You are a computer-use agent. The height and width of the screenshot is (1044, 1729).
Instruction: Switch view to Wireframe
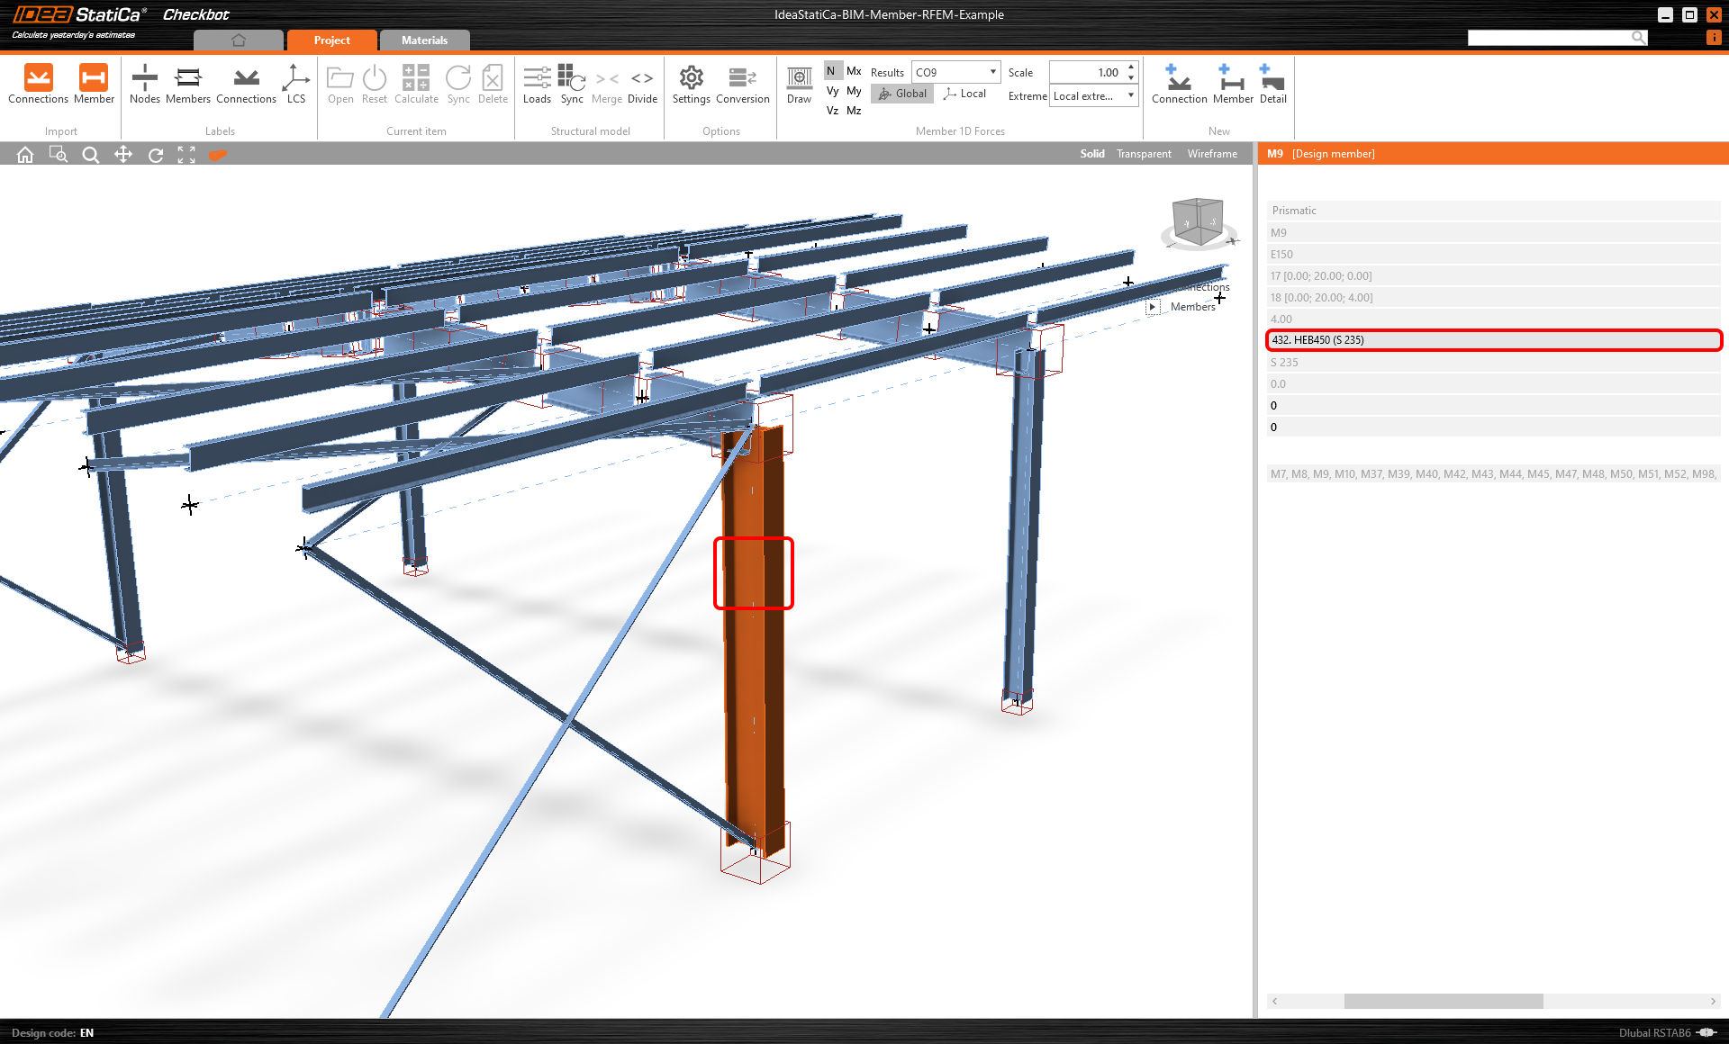click(1212, 154)
